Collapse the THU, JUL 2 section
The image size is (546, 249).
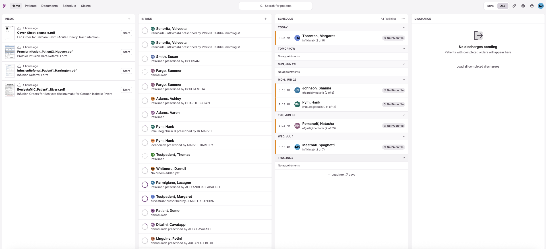coord(404,158)
